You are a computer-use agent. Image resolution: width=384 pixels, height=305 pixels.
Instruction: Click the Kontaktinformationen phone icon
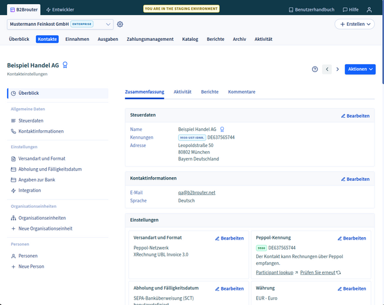pyautogui.click(x=13, y=131)
